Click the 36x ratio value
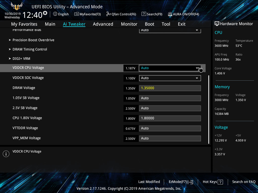Screen dimensions: 258x193 238,60
